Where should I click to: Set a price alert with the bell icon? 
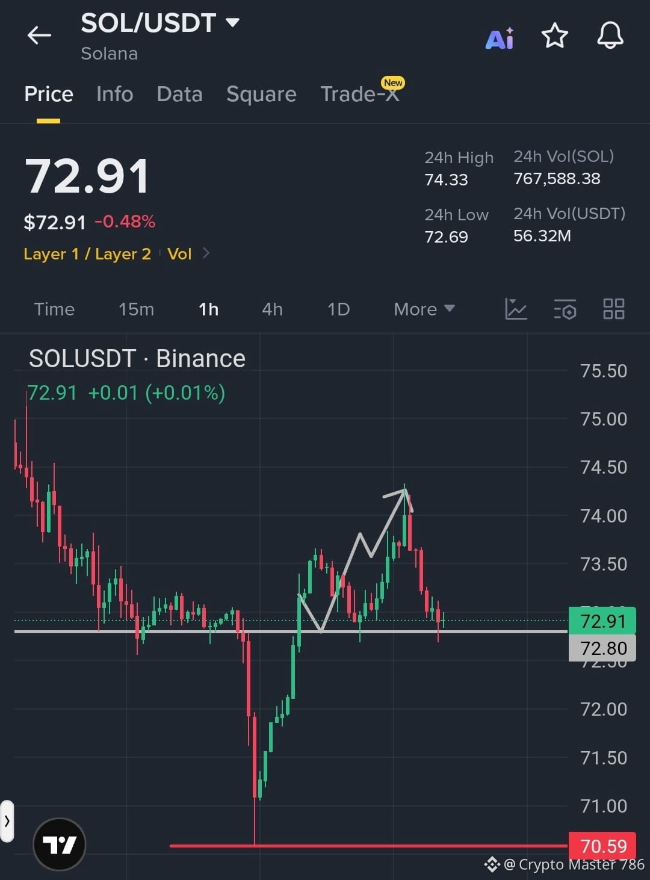(x=610, y=36)
